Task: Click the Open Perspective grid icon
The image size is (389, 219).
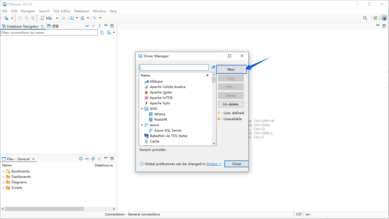Action: pos(376,18)
